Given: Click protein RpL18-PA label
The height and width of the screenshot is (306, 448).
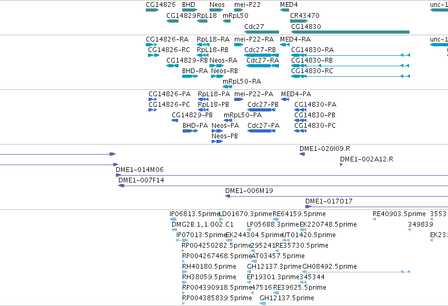Looking at the screenshot, I should (214, 94).
